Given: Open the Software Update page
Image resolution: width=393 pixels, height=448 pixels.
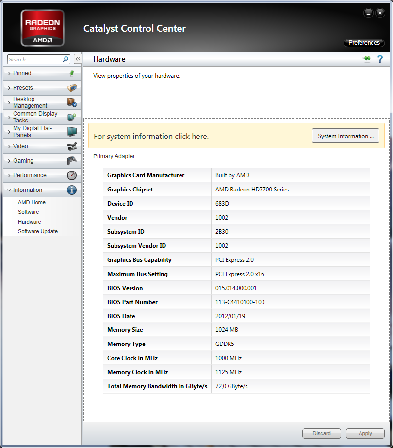Looking at the screenshot, I should pos(38,231).
